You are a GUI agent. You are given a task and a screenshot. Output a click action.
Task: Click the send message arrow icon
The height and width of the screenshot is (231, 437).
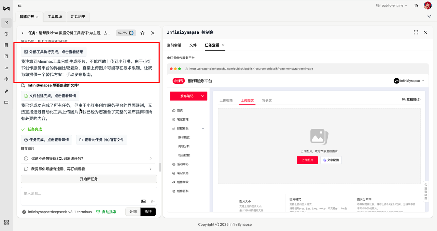pos(153,201)
